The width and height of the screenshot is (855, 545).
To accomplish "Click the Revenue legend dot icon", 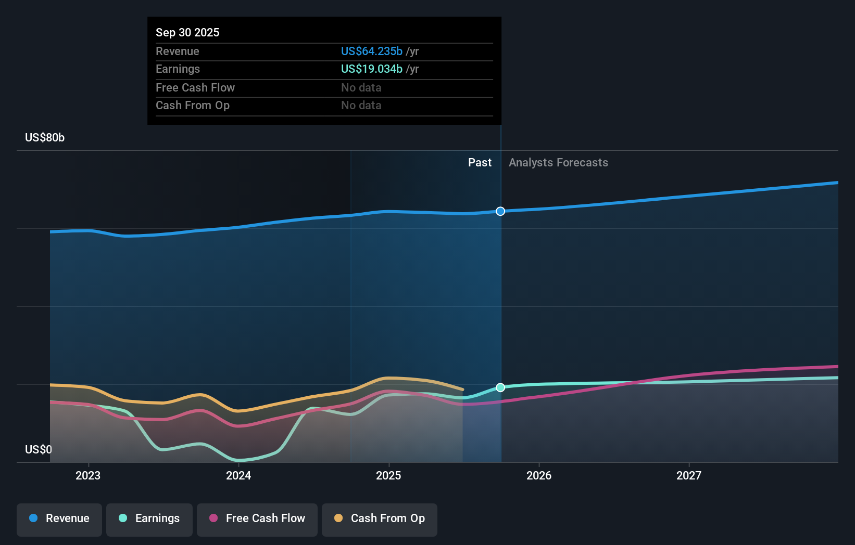I will click(x=33, y=519).
